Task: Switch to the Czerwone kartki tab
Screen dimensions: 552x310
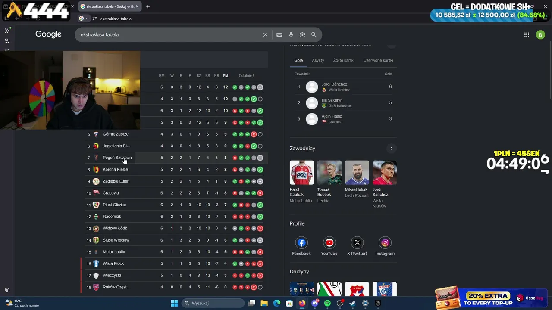Action: (x=378, y=60)
